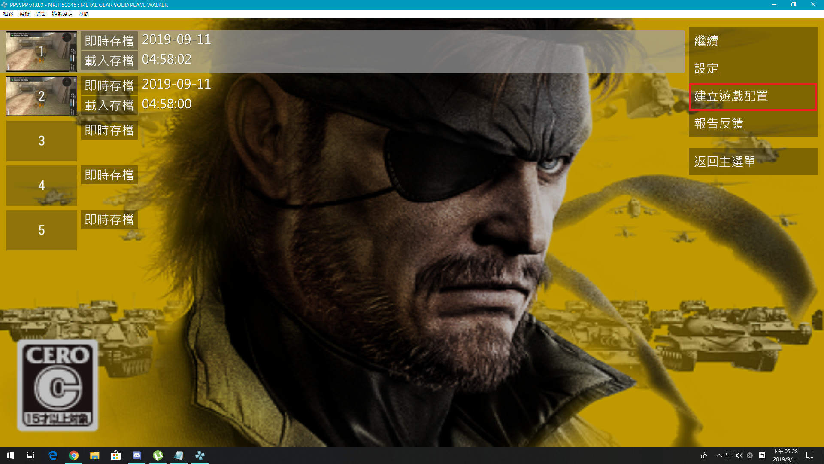
Task: Select empty save slot 4
Action: (x=42, y=186)
